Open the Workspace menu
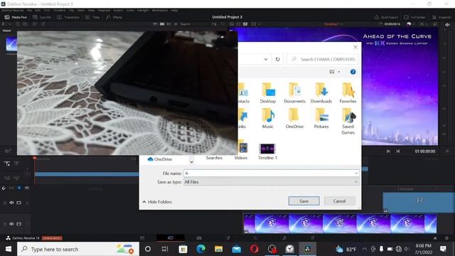Screen dimensions: 455x256 coord(160,10)
